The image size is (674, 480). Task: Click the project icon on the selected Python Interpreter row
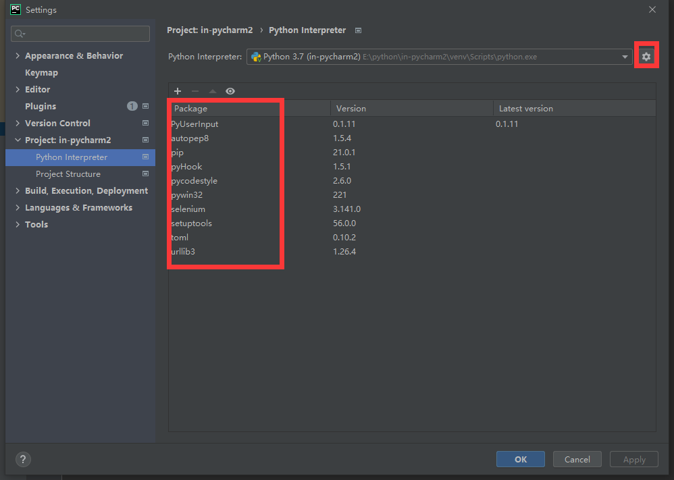(x=145, y=157)
